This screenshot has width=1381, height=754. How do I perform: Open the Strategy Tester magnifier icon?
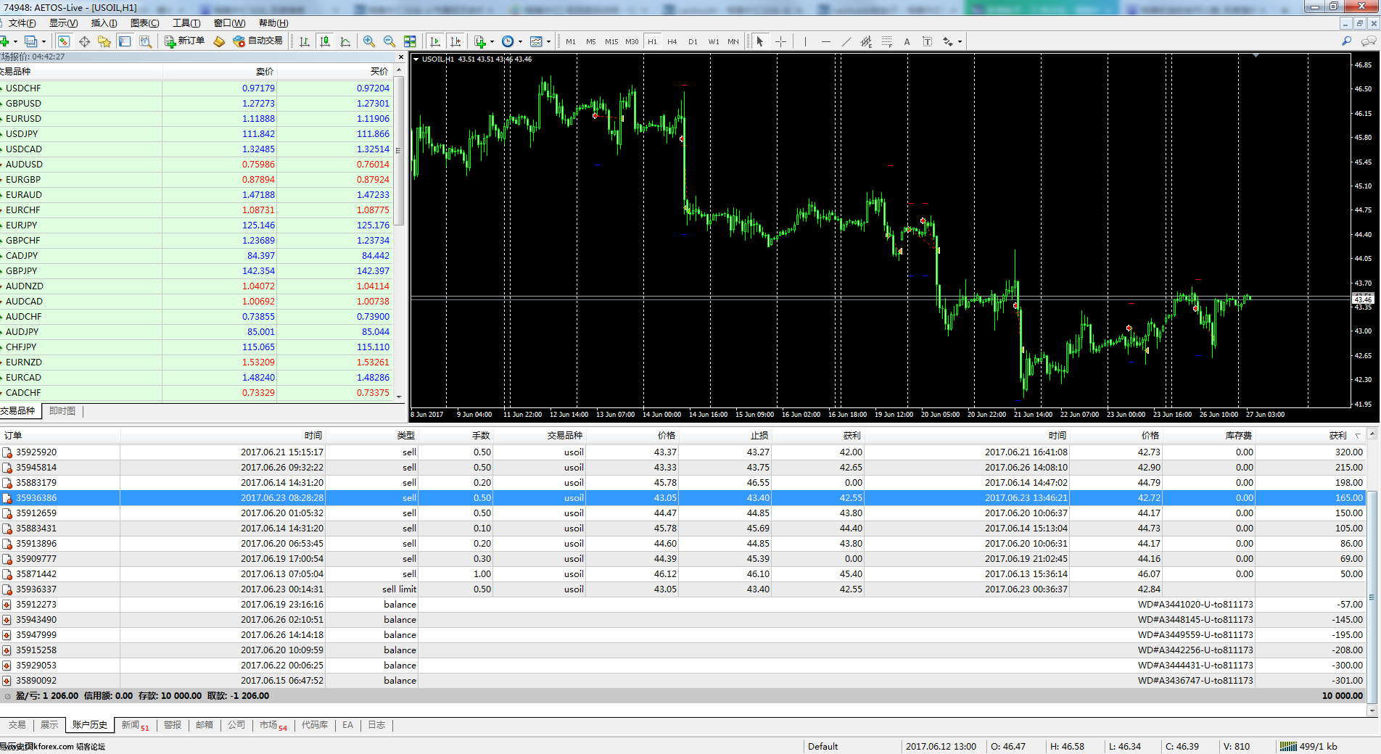coord(145,41)
